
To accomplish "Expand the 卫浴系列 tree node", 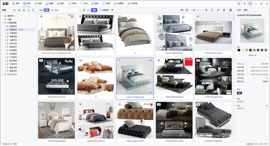I will point(5,64).
